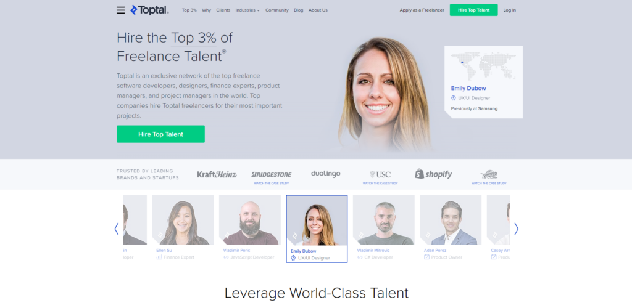Select the Vladimir Mitrovic C# Developer card
632x308 pixels.
pyautogui.click(x=384, y=227)
